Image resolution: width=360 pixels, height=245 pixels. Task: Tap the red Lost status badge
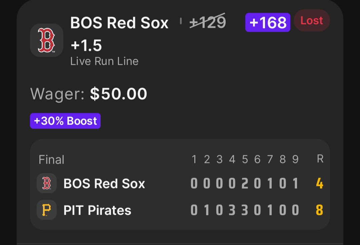click(312, 20)
